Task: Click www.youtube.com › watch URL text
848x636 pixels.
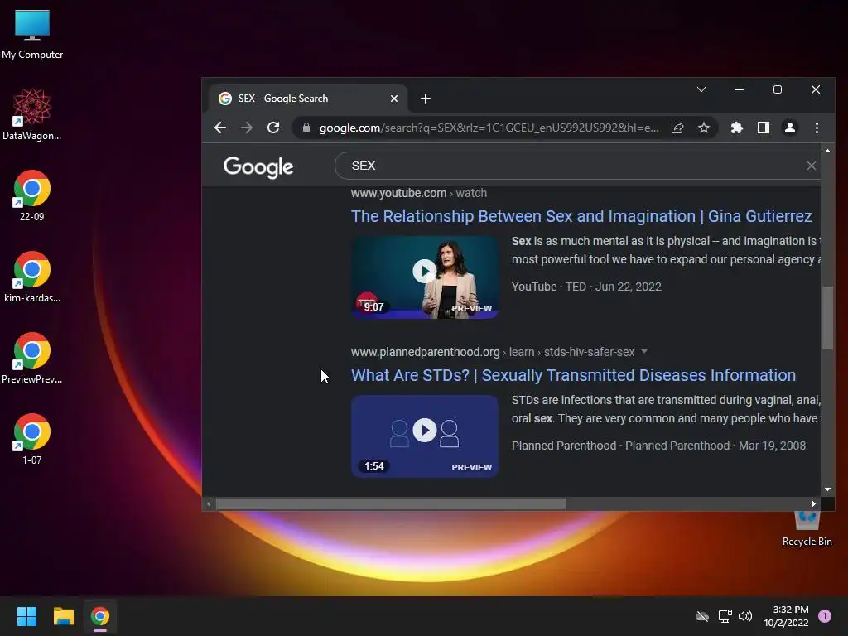Action: pyautogui.click(x=418, y=193)
